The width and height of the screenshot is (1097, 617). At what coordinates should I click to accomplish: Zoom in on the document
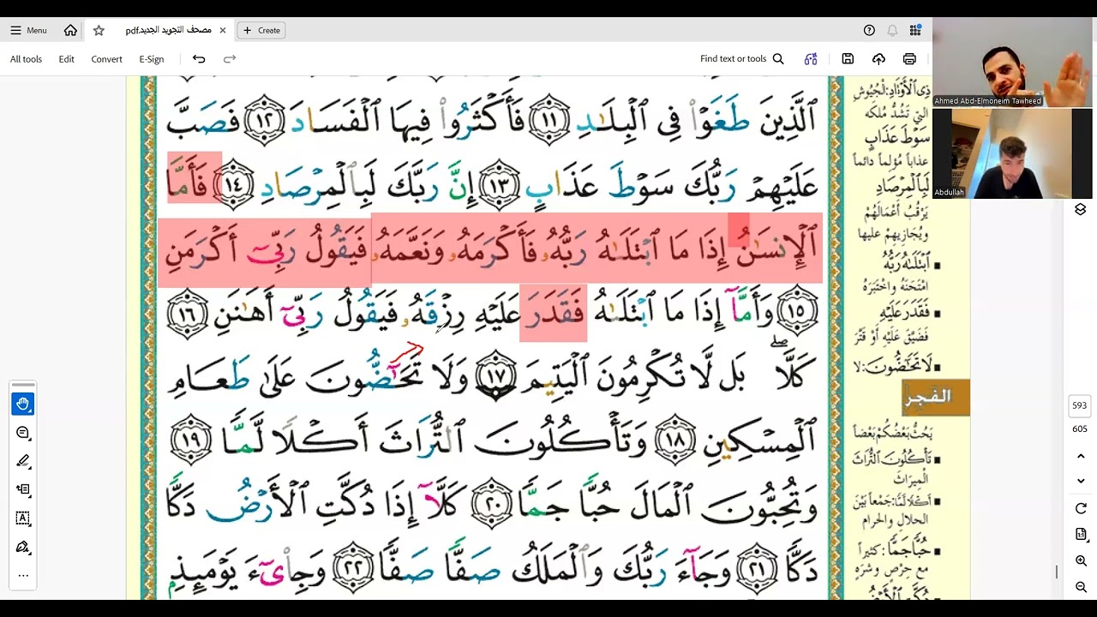[1081, 561]
